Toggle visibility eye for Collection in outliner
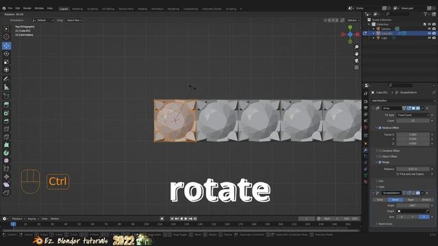This screenshot has width=438, height=246. (x=429, y=25)
